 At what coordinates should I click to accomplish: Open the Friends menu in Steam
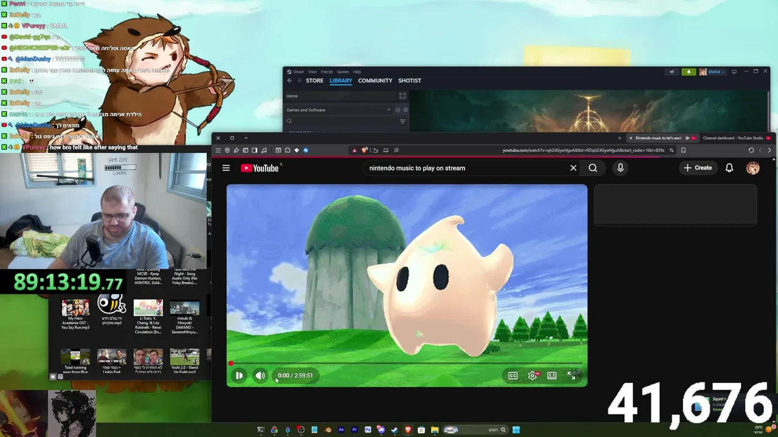(326, 72)
